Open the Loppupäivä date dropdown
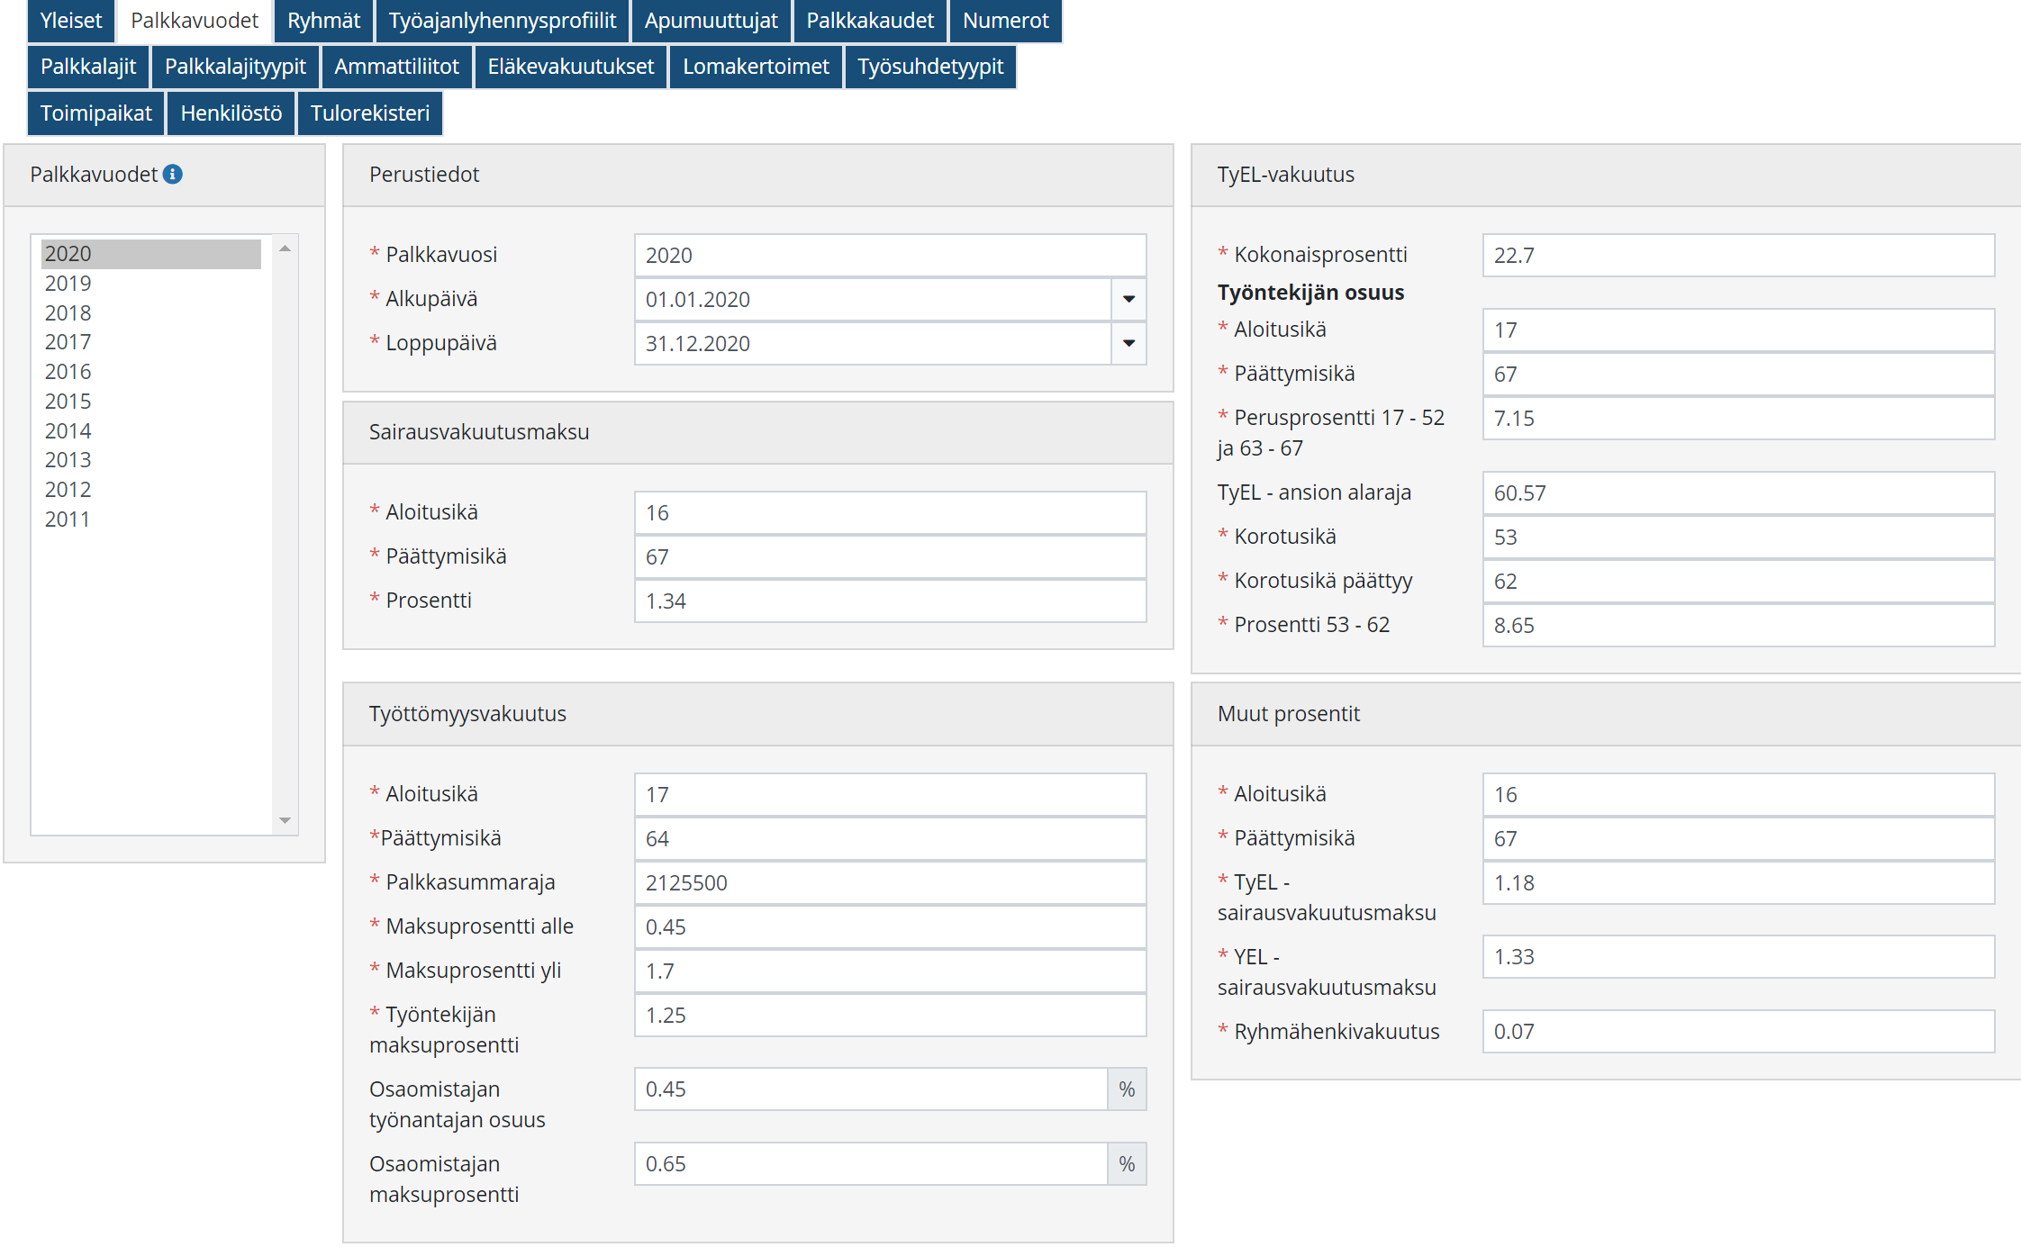 tap(1128, 343)
